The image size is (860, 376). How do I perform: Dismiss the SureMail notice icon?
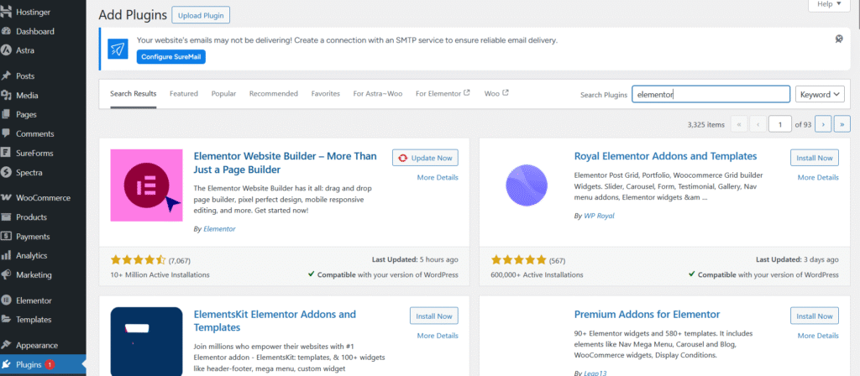pos(838,39)
